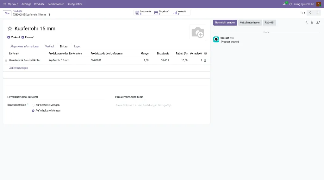324x180 pixels.
Task: Sort by Vorlaufzeit column header
Action: pyautogui.click(x=196, y=54)
